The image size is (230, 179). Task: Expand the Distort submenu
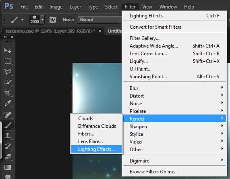[174, 96]
